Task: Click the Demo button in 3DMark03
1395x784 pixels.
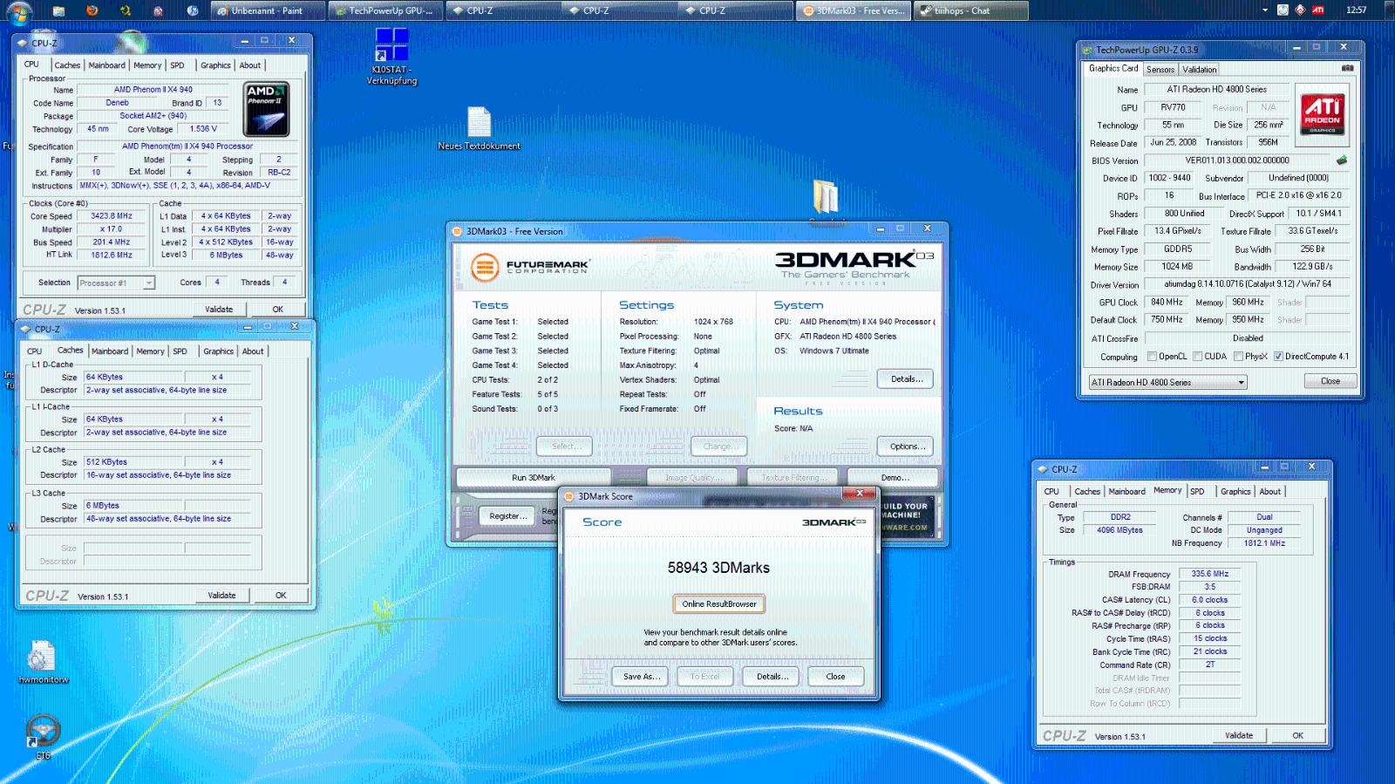Action: pos(895,478)
